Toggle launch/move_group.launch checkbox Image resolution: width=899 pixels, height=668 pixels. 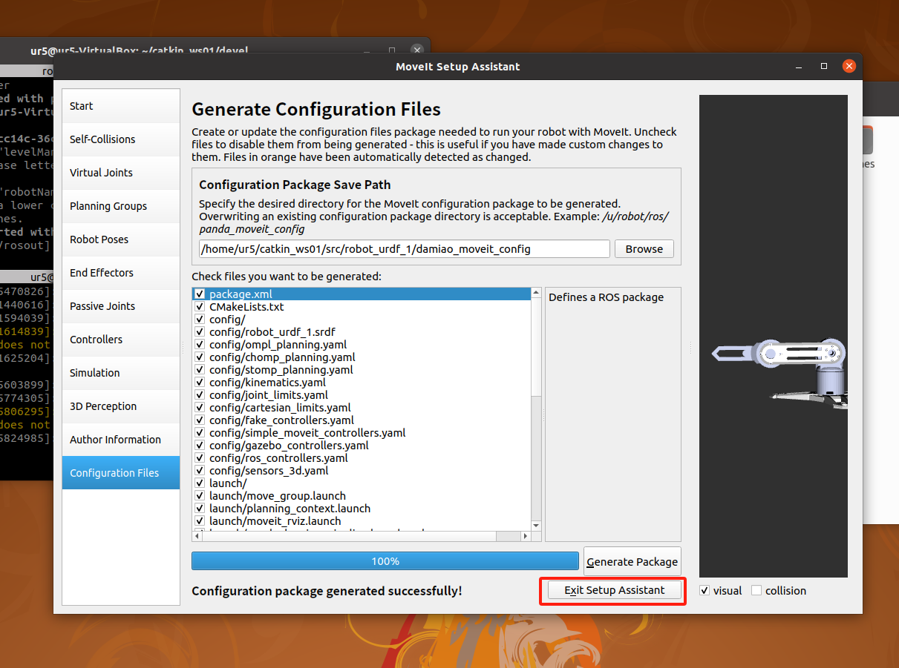click(200, 496)
